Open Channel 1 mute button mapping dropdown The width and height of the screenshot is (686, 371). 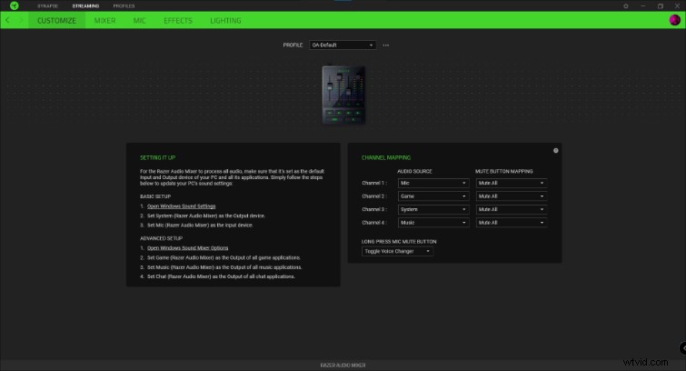point(511,183)
